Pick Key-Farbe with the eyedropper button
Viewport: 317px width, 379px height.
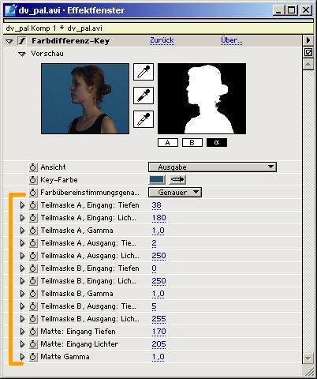177,179
